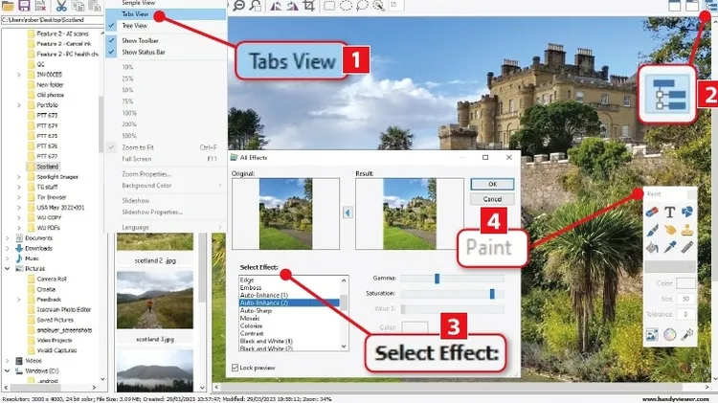Screen dimensions: 718x403
Task: Expand the Videos tree node
Action: pos(7,361)
